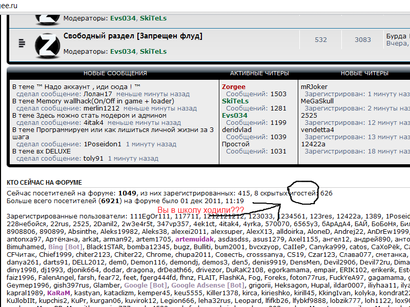Click the bold visitor count 1049

(x=127, y=193)
